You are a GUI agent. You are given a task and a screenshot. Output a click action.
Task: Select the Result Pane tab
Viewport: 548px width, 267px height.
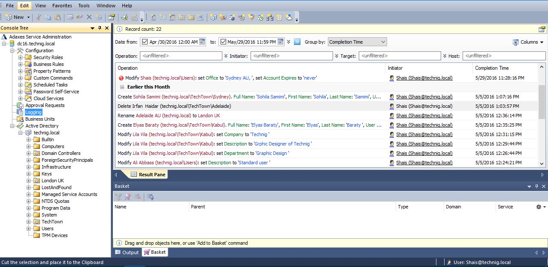point(148,175)
